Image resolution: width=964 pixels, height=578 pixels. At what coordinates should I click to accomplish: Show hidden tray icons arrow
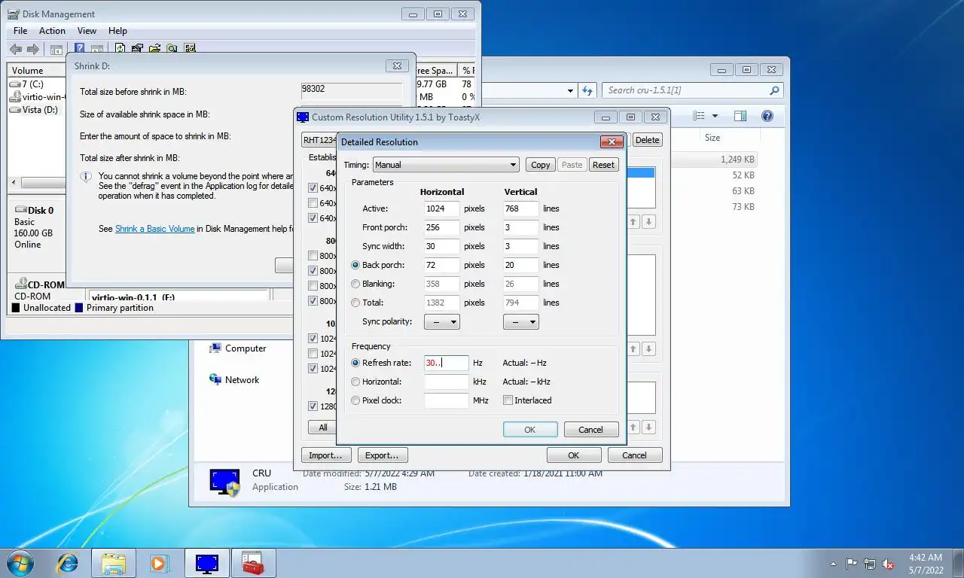tap(833, 564)
